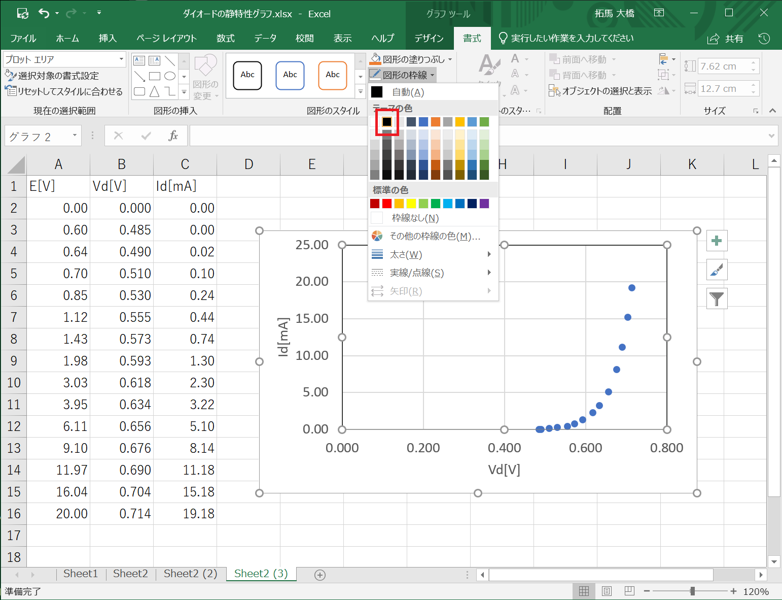The width and height of the screenshot is (782, 600).
Task: Click the select-all corner triangle
Action: [x=16, y=165]
